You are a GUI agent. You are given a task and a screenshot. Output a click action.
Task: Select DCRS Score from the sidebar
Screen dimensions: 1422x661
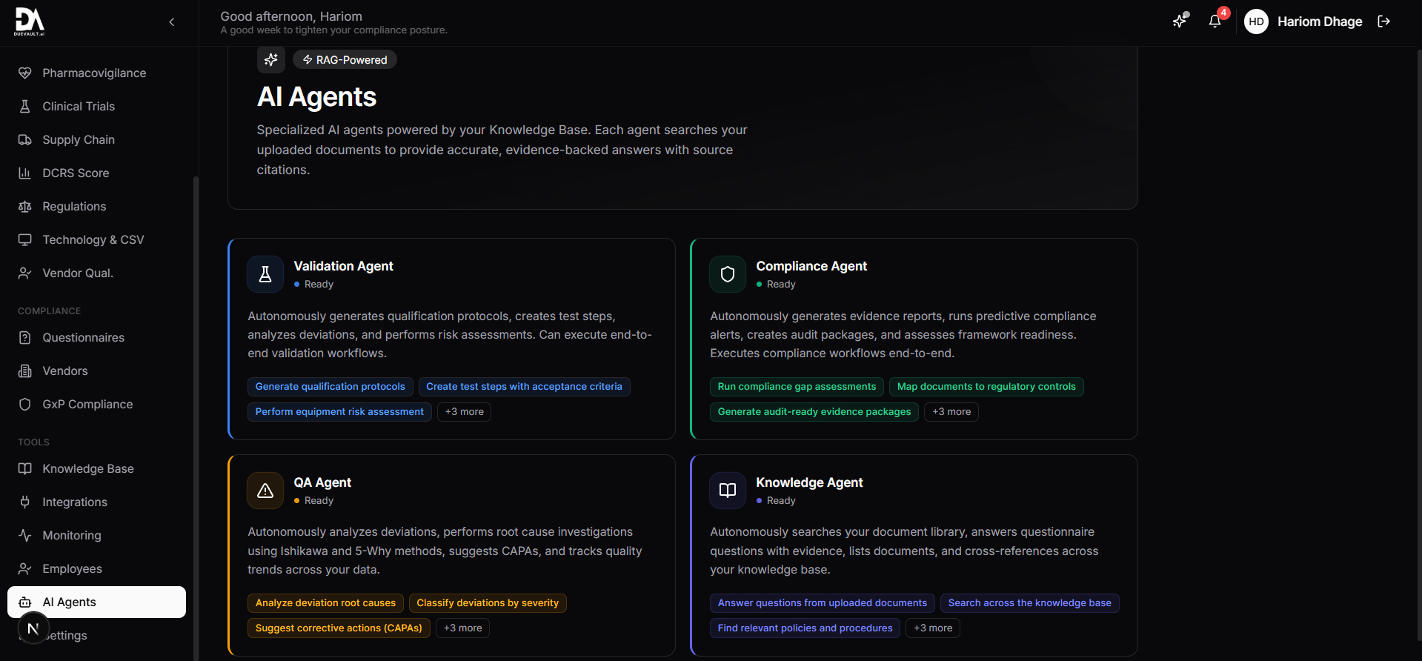pyautogui.click(x=76, y=173)
